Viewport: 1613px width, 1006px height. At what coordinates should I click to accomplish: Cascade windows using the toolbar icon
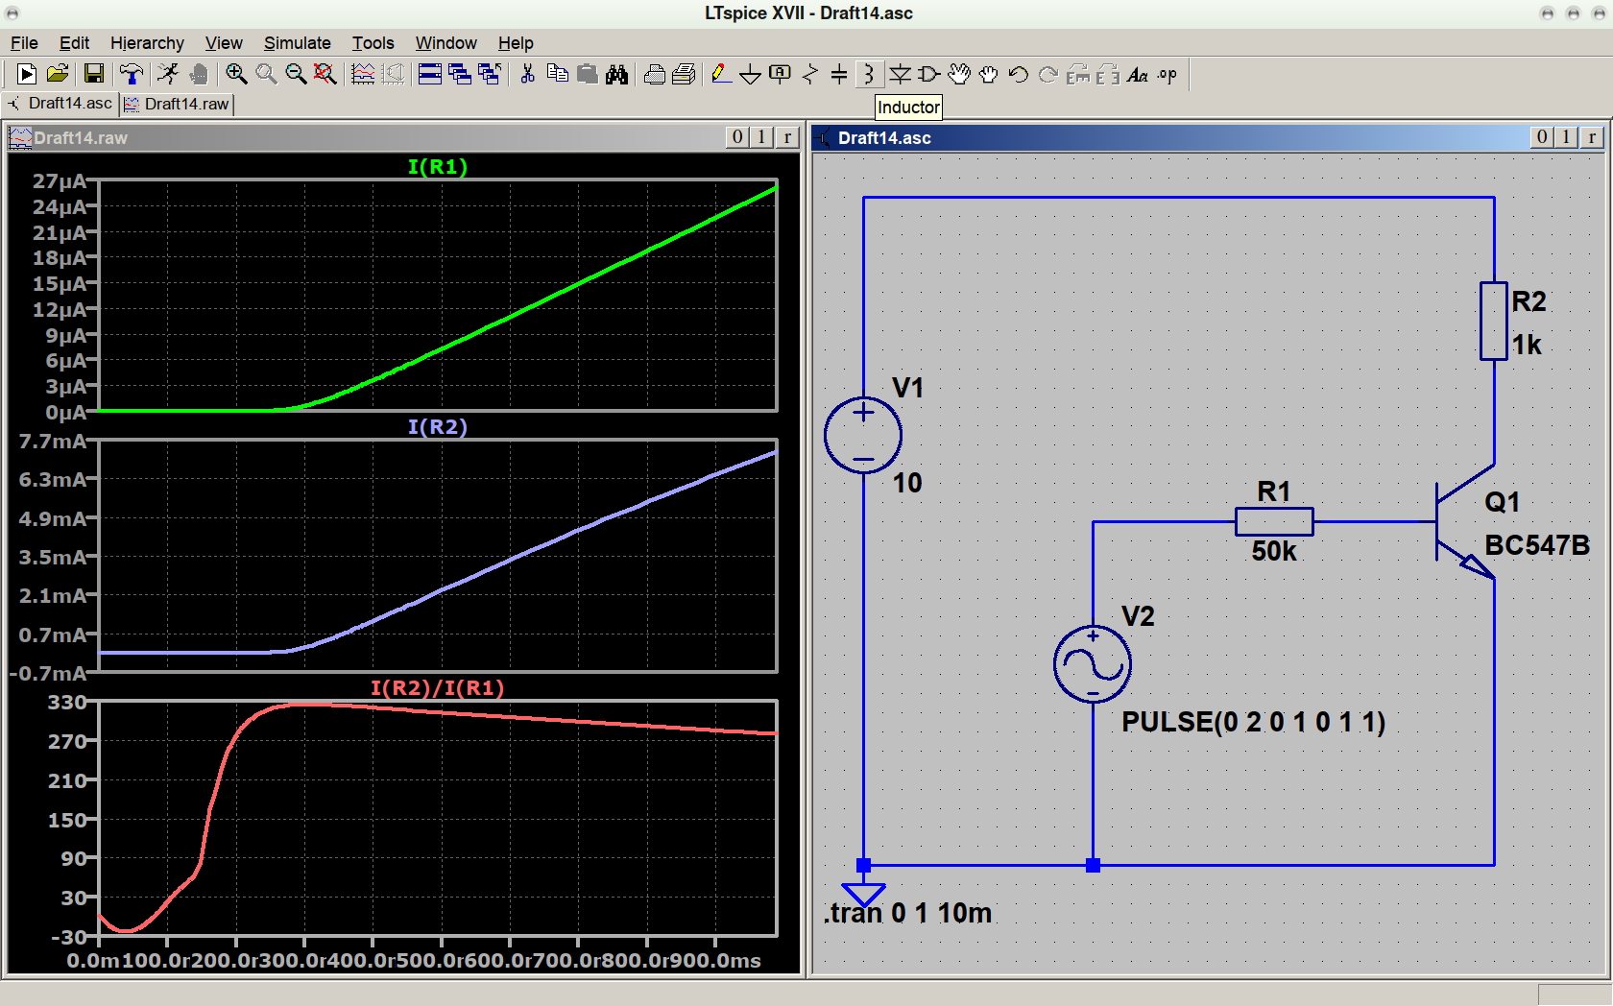point(460,74)
